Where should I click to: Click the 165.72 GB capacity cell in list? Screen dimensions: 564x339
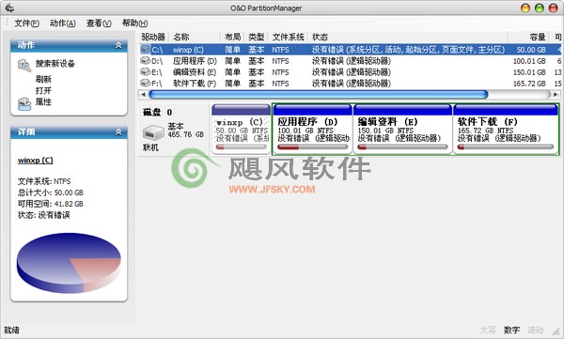tap(529, 84)
